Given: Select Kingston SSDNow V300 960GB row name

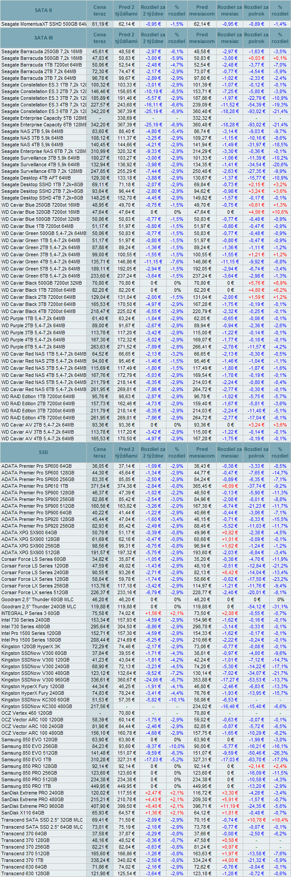Looking at the screenshot, I should (35, 680).
